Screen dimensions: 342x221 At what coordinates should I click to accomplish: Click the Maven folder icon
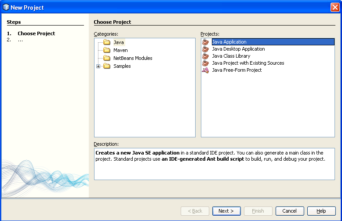point(106,51)
